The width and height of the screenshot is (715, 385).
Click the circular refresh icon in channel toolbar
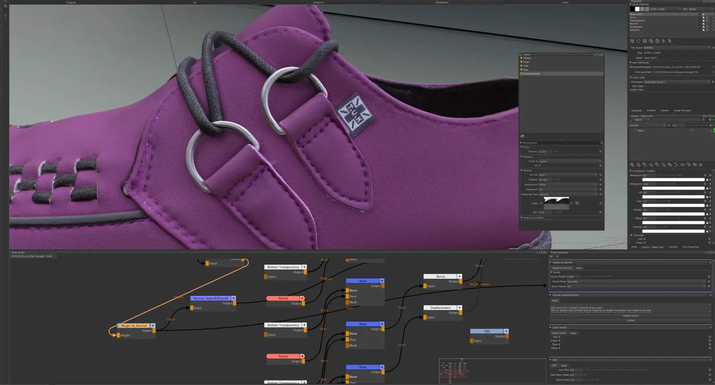pyautogui.click(x=638, y=41)
